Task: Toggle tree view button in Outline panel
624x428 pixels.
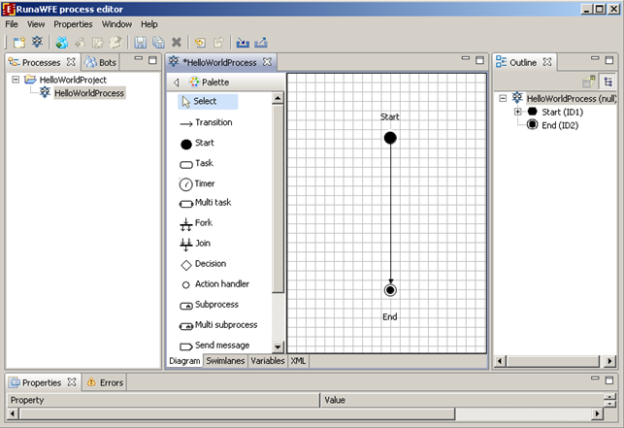Action: tap(608, 82)
